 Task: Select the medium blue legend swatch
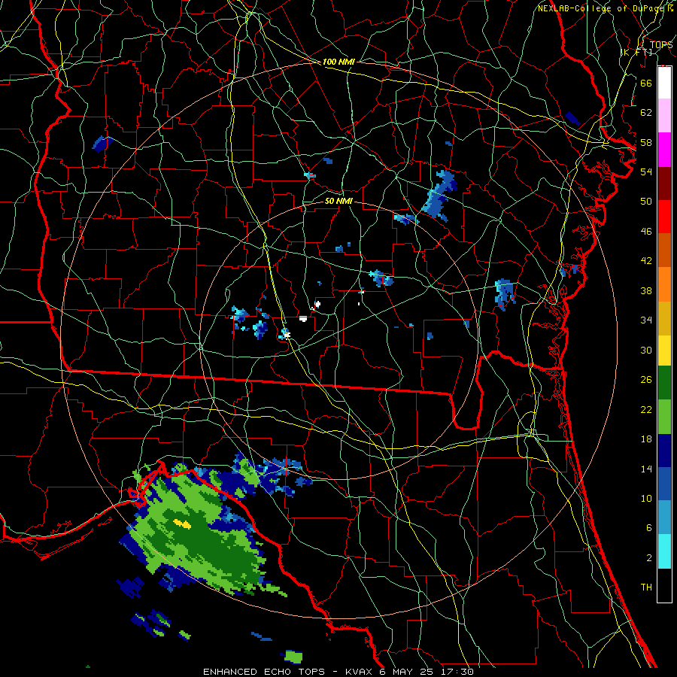click(x=664, y=484)
